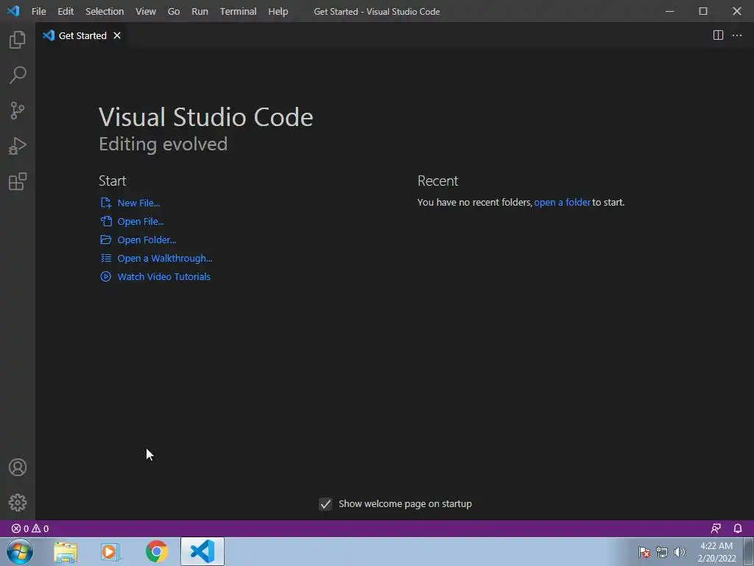Click the clock showing 4:22 AM
The width and height of the screenshot is (754, 566).
pyautogui.click(x=716, y=552)
